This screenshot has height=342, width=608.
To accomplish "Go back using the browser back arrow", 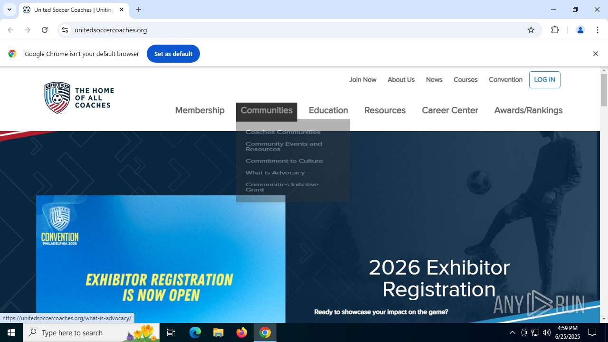I will (x=10, y=30).
